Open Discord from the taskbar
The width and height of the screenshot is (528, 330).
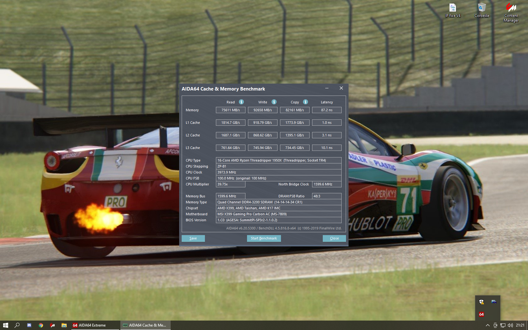pyautogui.click(x=29, y=325)
